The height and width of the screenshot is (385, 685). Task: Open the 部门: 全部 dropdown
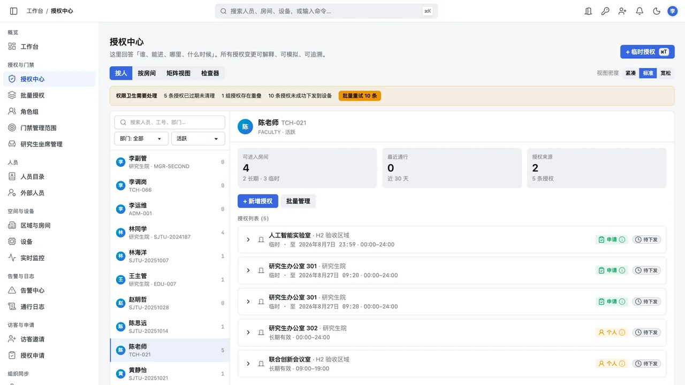pyautogui.click(x=141, y=138)
